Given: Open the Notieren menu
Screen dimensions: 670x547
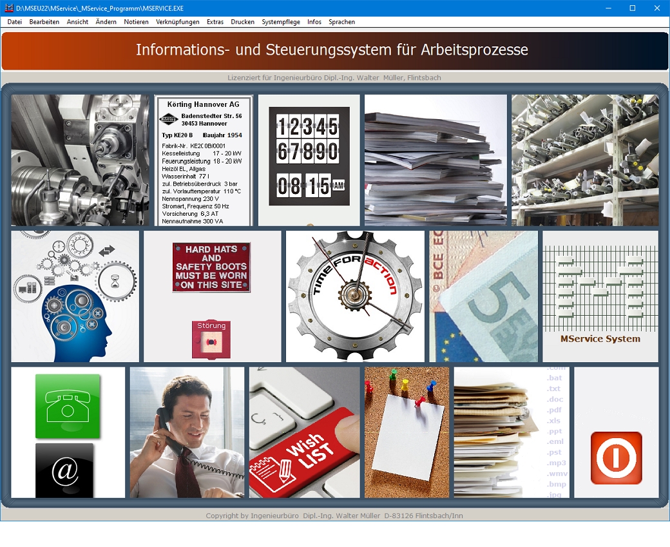Looking at the screenshot, I should pyautogui.click(x=137, y=22).
